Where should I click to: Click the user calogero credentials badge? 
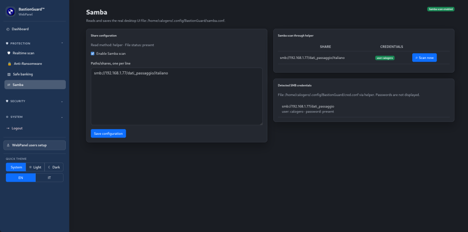(x=385, y=58)
